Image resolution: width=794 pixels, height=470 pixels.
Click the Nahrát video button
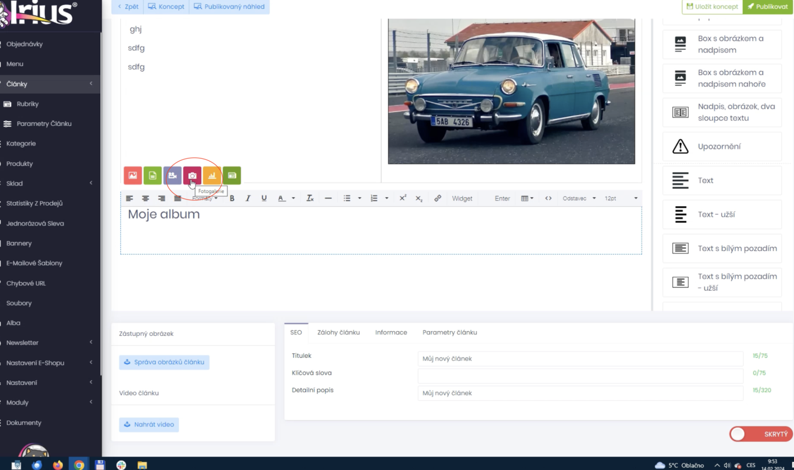point(149,424)
